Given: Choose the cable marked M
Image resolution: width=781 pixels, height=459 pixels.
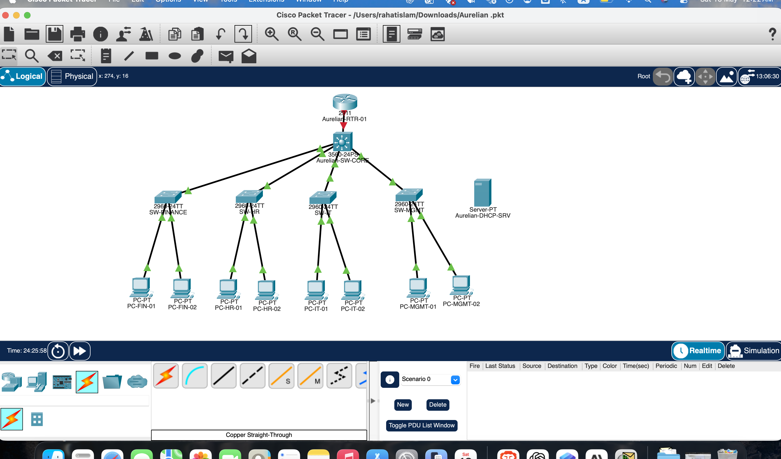Looking at the screenshot, I should point(310,376).
